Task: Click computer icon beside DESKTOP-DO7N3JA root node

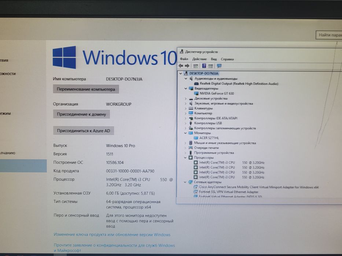Action: (186, 74)
